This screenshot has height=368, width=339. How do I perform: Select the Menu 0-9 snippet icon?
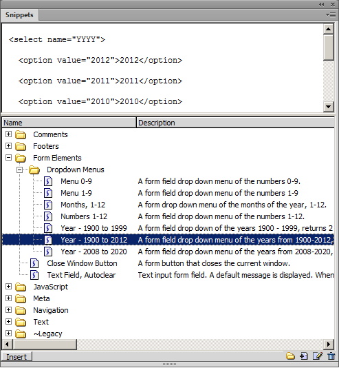tap(48, 181)
